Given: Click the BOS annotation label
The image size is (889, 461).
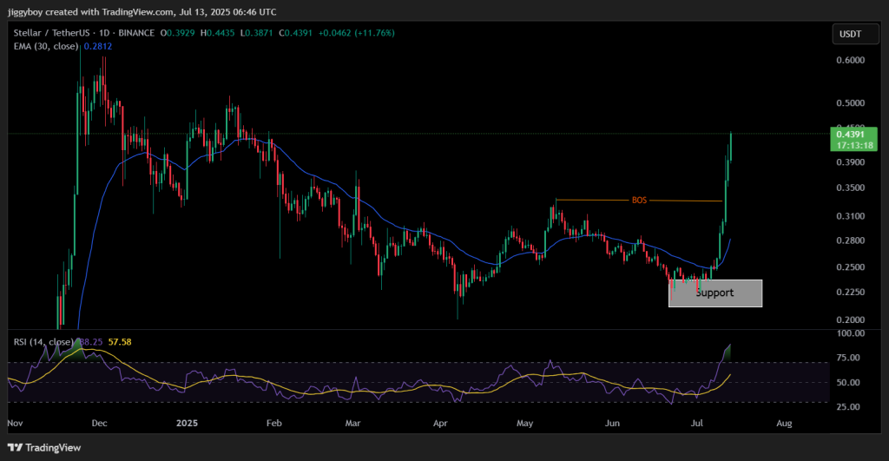Looking at the screenshot, I should [639, 201].
